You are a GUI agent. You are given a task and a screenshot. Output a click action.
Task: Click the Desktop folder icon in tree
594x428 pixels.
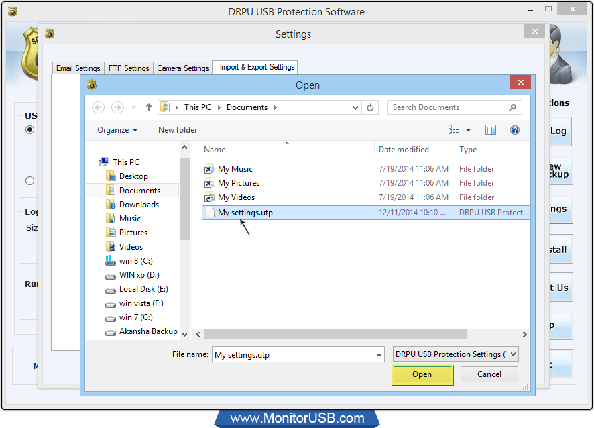(111, 176)
